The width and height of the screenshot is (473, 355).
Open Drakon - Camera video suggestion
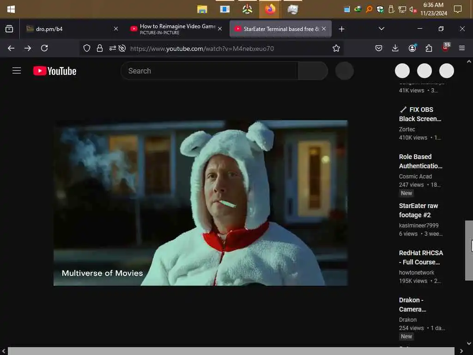(x=412, y=305)
